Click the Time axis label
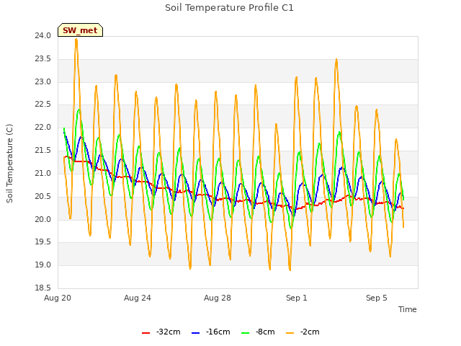 [407, 309]
